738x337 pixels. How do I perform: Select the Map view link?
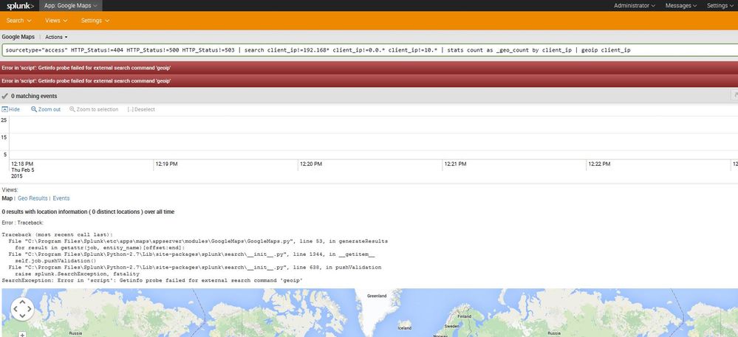[x=7, y=198]
